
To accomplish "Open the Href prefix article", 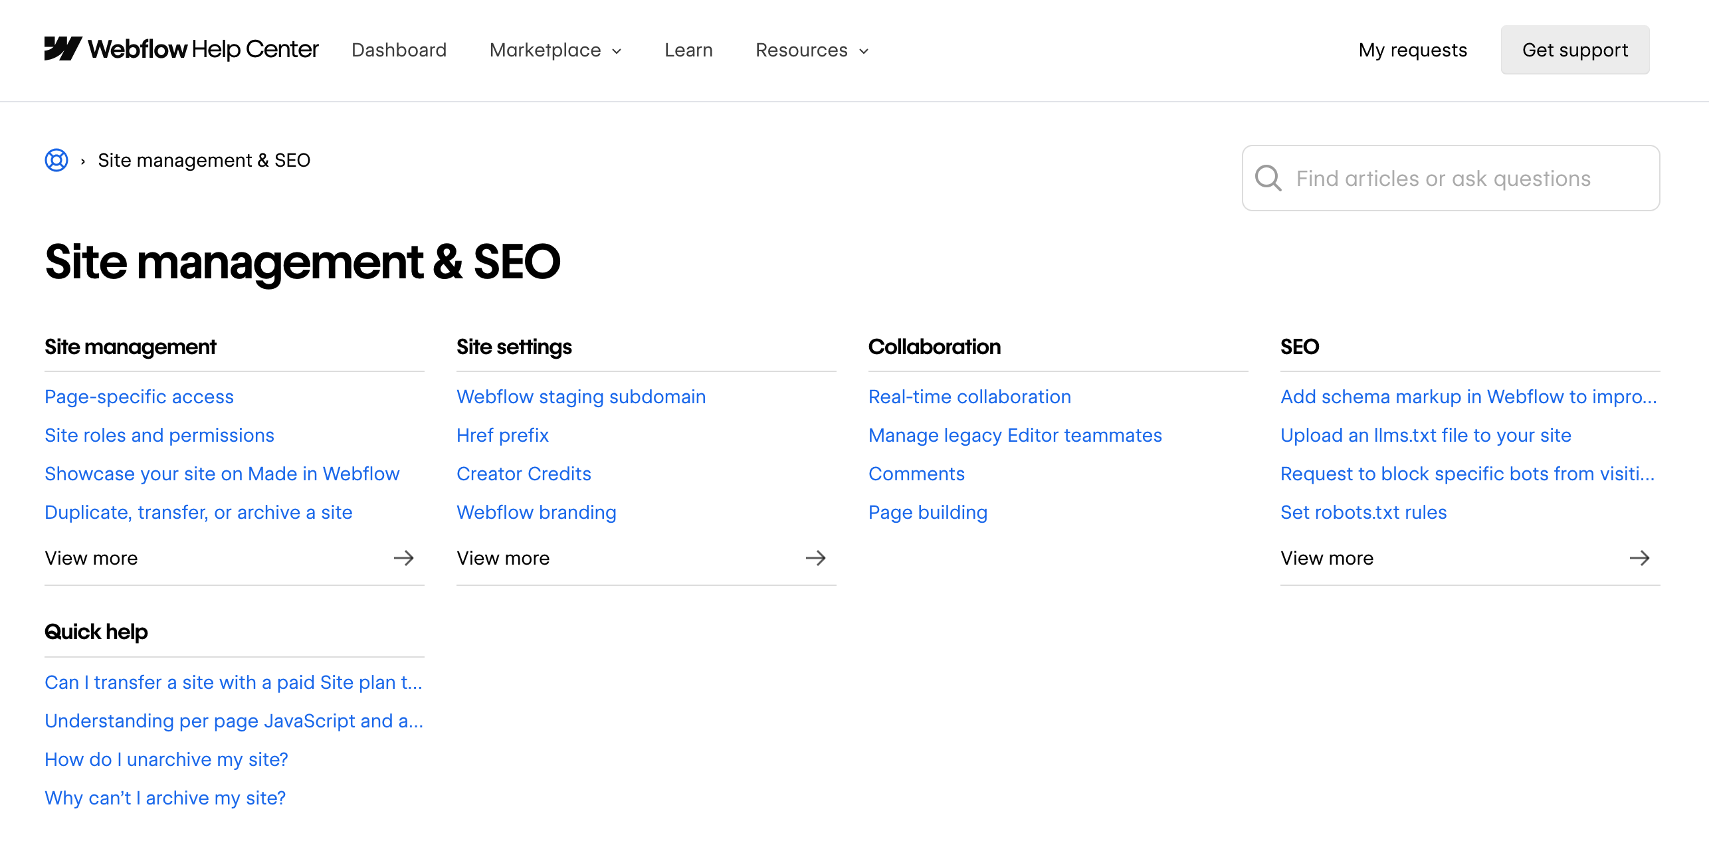I will (x=502, y=435).
